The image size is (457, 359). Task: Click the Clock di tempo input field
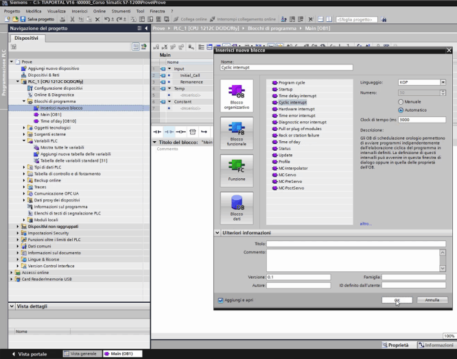coord(422,120)
